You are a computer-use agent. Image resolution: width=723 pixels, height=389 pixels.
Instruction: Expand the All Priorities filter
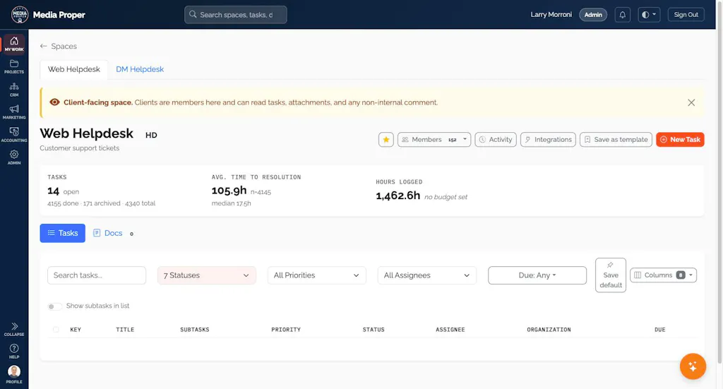(x=317, y=275)
